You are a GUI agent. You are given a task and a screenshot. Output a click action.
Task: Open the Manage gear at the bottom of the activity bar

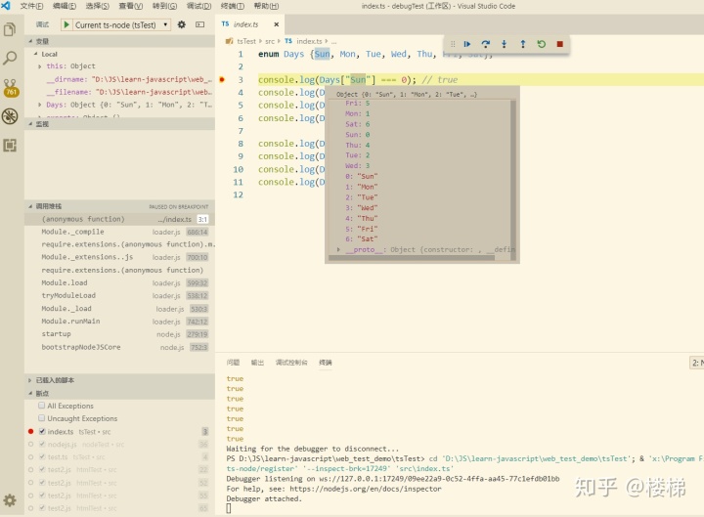(x=10, y=500)
